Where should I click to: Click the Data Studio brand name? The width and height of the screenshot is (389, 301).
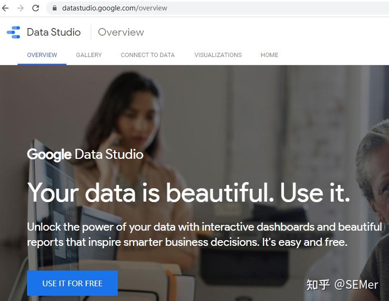(x=54, y=32)
